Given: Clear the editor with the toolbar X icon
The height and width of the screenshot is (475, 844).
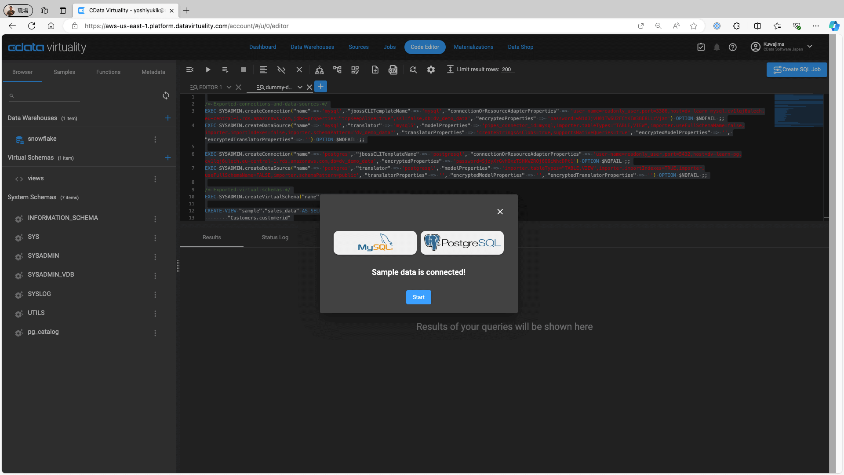Looking at the screenshot, I should point(299,69).
